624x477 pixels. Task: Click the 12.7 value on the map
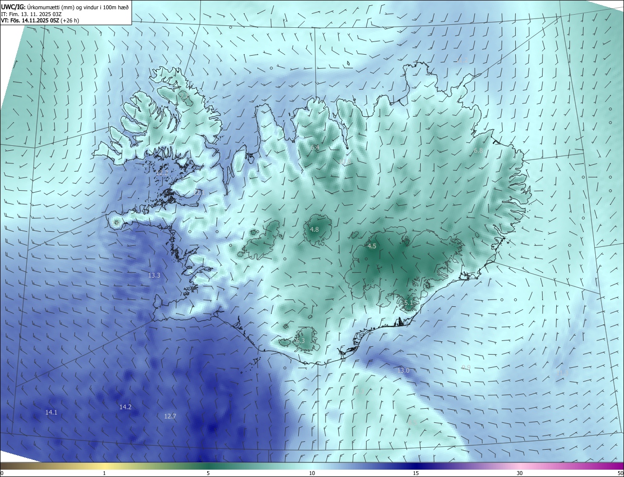pyautogui.click(x=170, y=417)
